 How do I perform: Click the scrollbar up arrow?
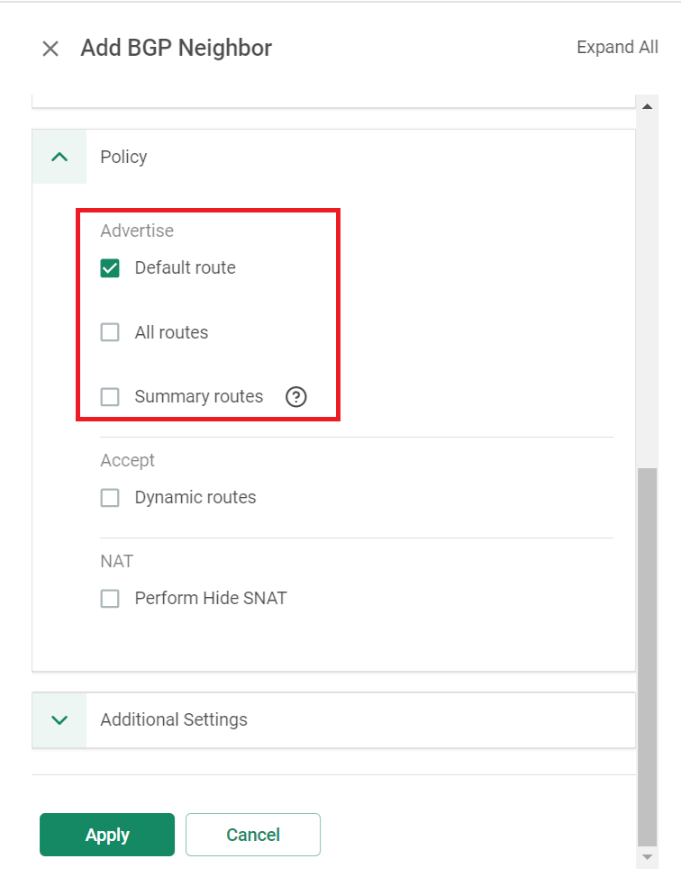click(x=648, y=106)
